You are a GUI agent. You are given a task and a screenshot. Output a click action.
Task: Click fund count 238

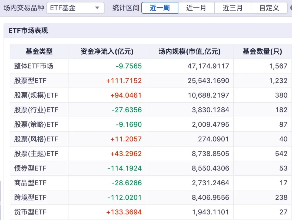click(281, 198)
